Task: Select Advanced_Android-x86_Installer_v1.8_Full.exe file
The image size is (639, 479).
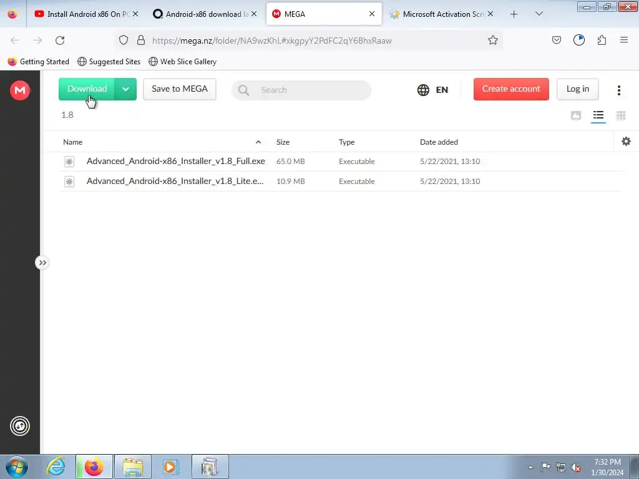Action: [175, 162]
